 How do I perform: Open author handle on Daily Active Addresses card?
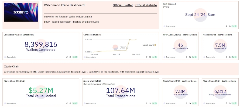(210, 103)
